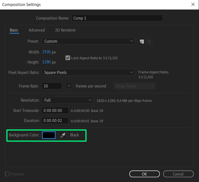
Task: Switch to the Advanced tab
Action: tap(37, 30)
